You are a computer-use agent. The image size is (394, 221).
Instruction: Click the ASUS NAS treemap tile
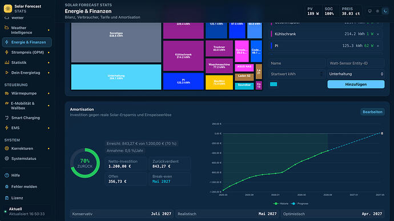[x=244, y=67]
